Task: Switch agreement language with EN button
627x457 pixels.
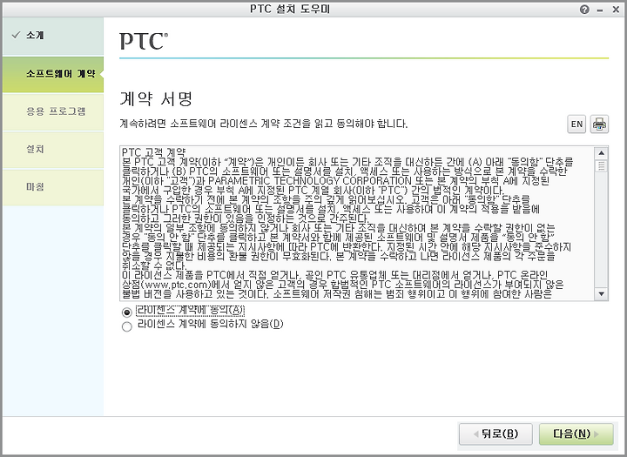Action: [576, 124]
